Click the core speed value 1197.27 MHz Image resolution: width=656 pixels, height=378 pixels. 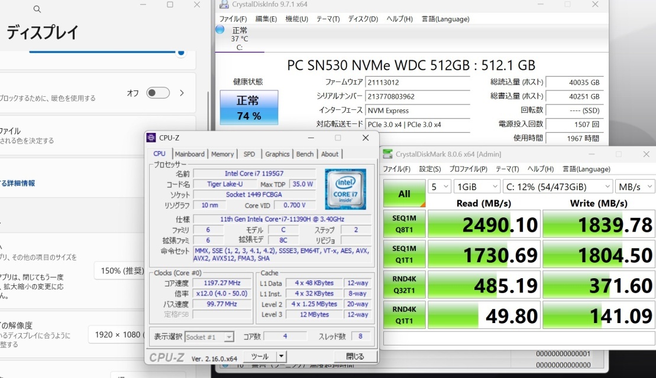coord(222,283)
